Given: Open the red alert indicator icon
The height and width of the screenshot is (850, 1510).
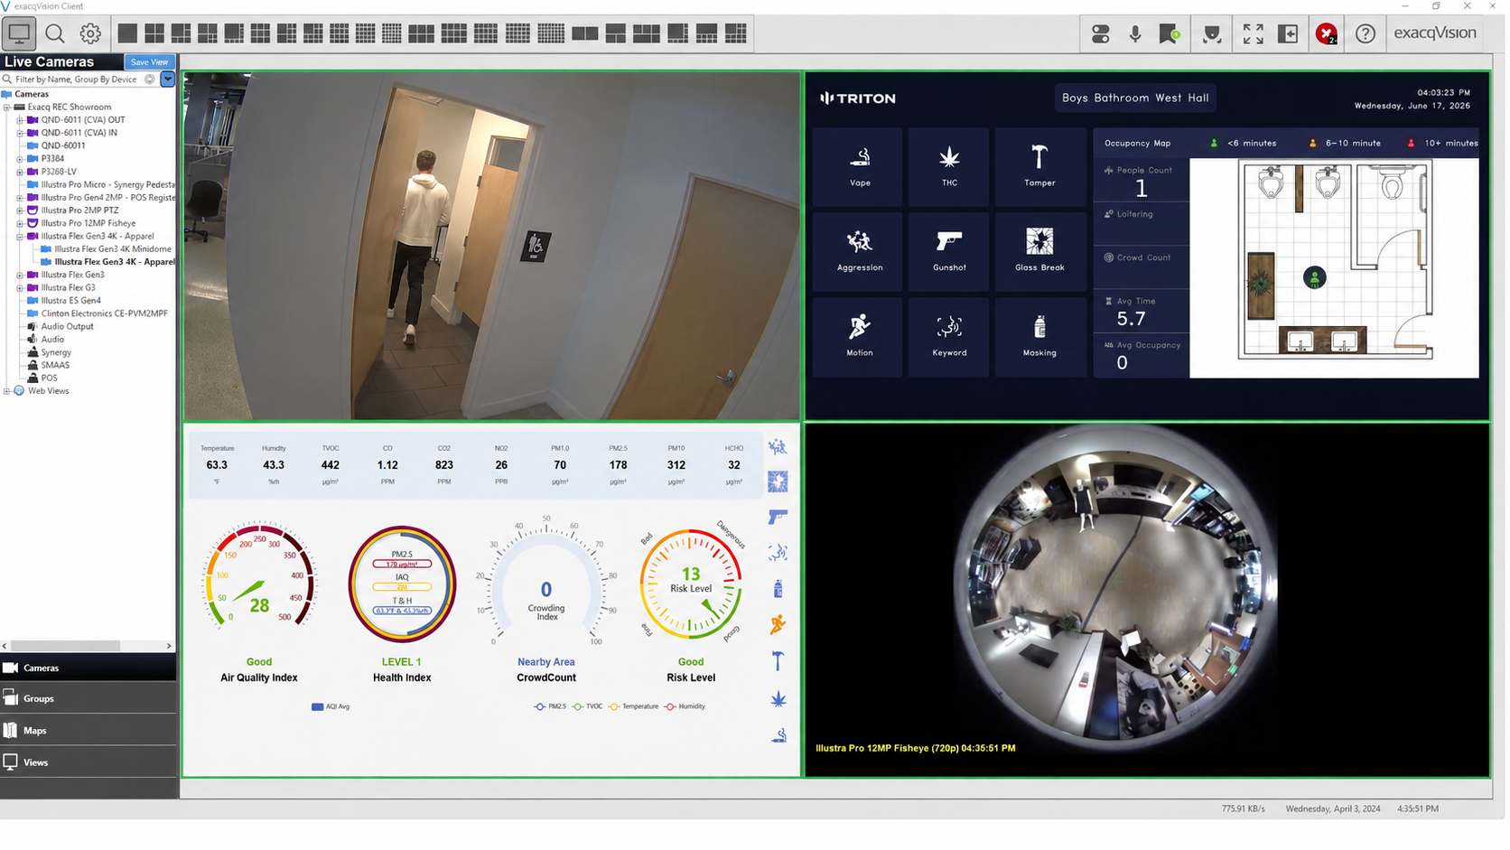Looking at the screenshot, I should pyautogui.click(x=1326, y=34).
